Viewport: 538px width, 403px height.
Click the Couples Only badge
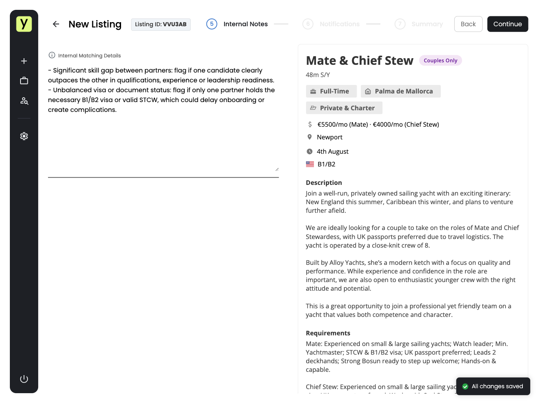click(440, 61)
